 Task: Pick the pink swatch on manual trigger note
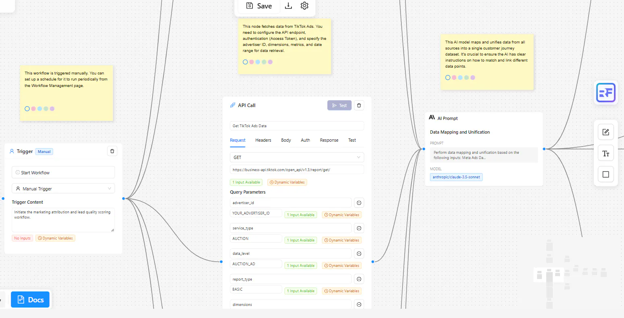(33, 109)
